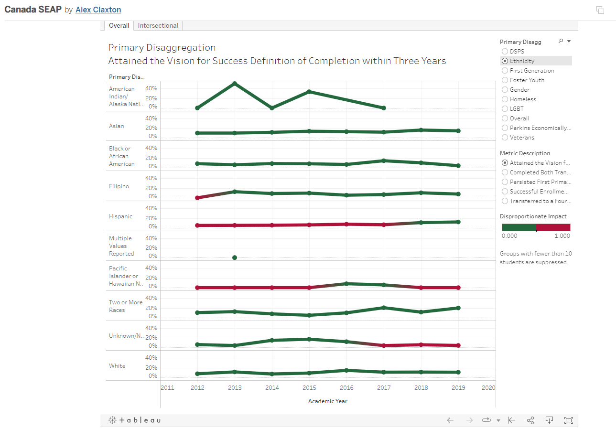Click the Primary Dis.. column header
This screenshot has height=429, width=616.
(x=126, y=77)
